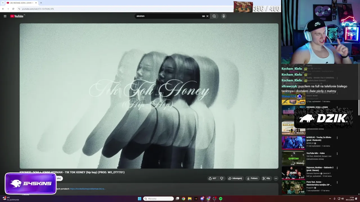Open Pono feat. Koras video thumbnail

[293, 187]
